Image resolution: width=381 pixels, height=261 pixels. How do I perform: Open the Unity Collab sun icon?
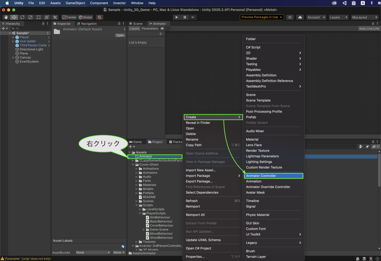[x=290, y=17]
